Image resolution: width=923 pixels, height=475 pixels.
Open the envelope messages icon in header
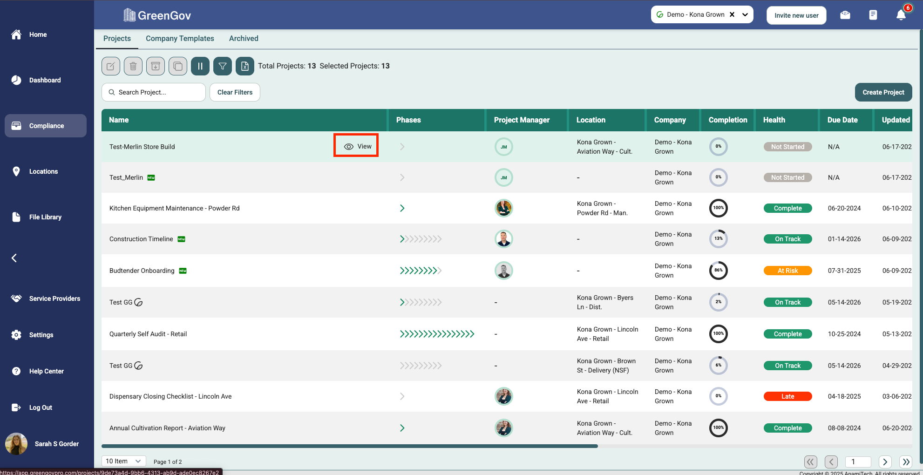pyautogui.click(x=845, y=15)
